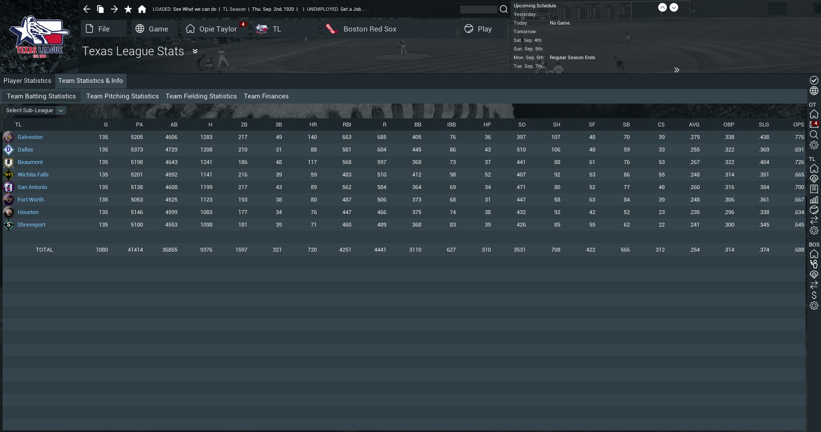
Task: Click the BOS diamond field icon
Action: (814, 274)
